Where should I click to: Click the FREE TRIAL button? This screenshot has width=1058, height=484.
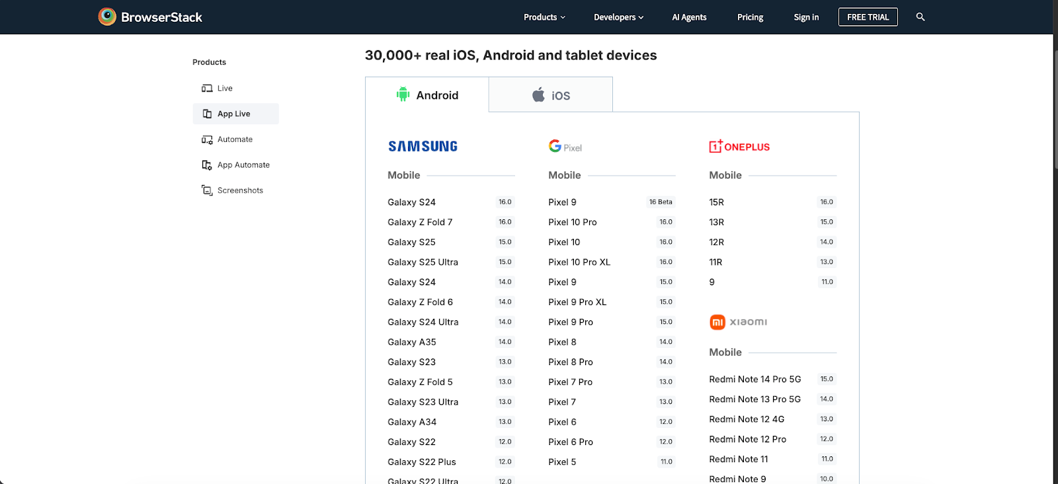(868, 17)
